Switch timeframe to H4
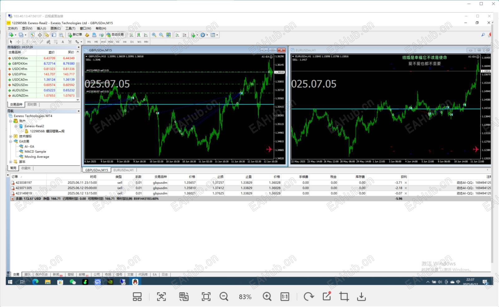Image resolution: width=499 pixels, height=307 pixels. (x=124, y=42)
